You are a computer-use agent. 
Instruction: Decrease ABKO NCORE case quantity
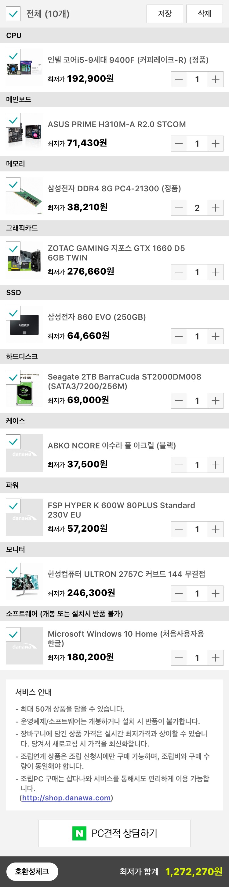point(179,465)
